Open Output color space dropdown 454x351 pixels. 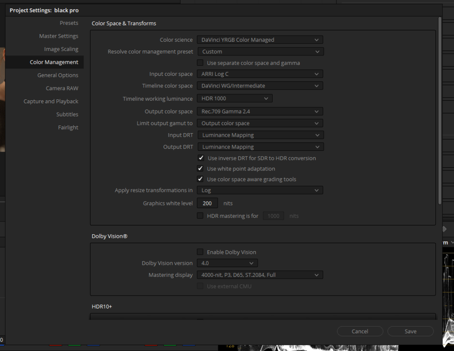(x=260, y=111)
